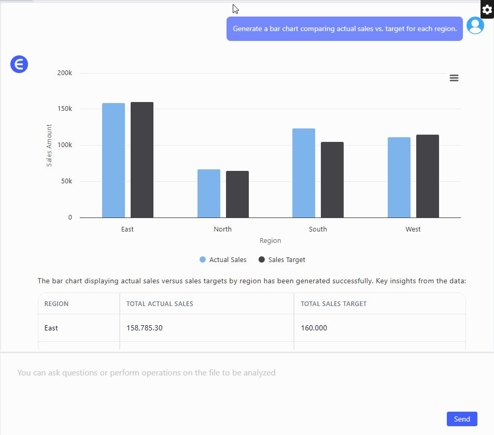Select the West Sales Target dark bar
Screen dimensions: 494x435
click(x=428, y=176)
